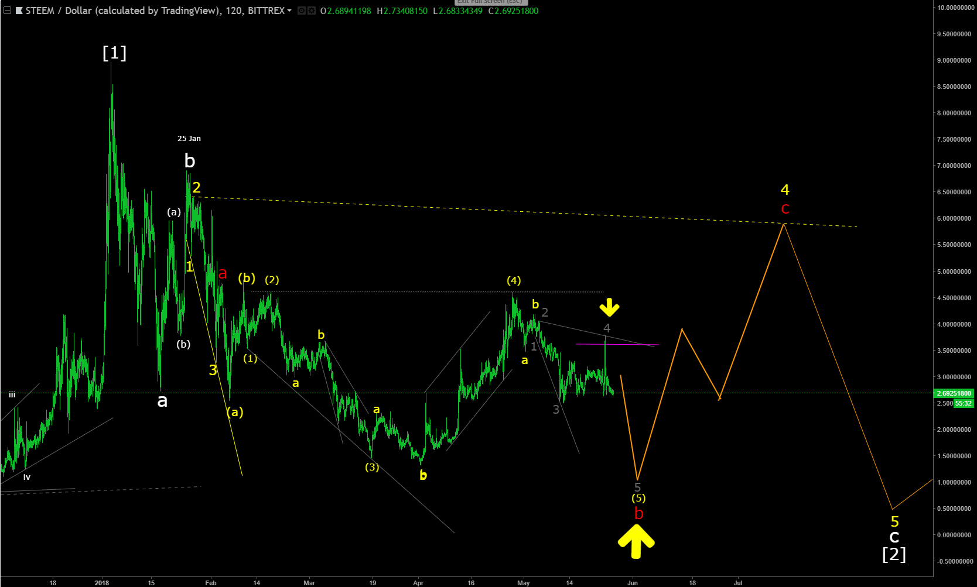This screenshot has height=587, width=977.
Task: Click the Jun label on the time axis
Action: [633, 583]
